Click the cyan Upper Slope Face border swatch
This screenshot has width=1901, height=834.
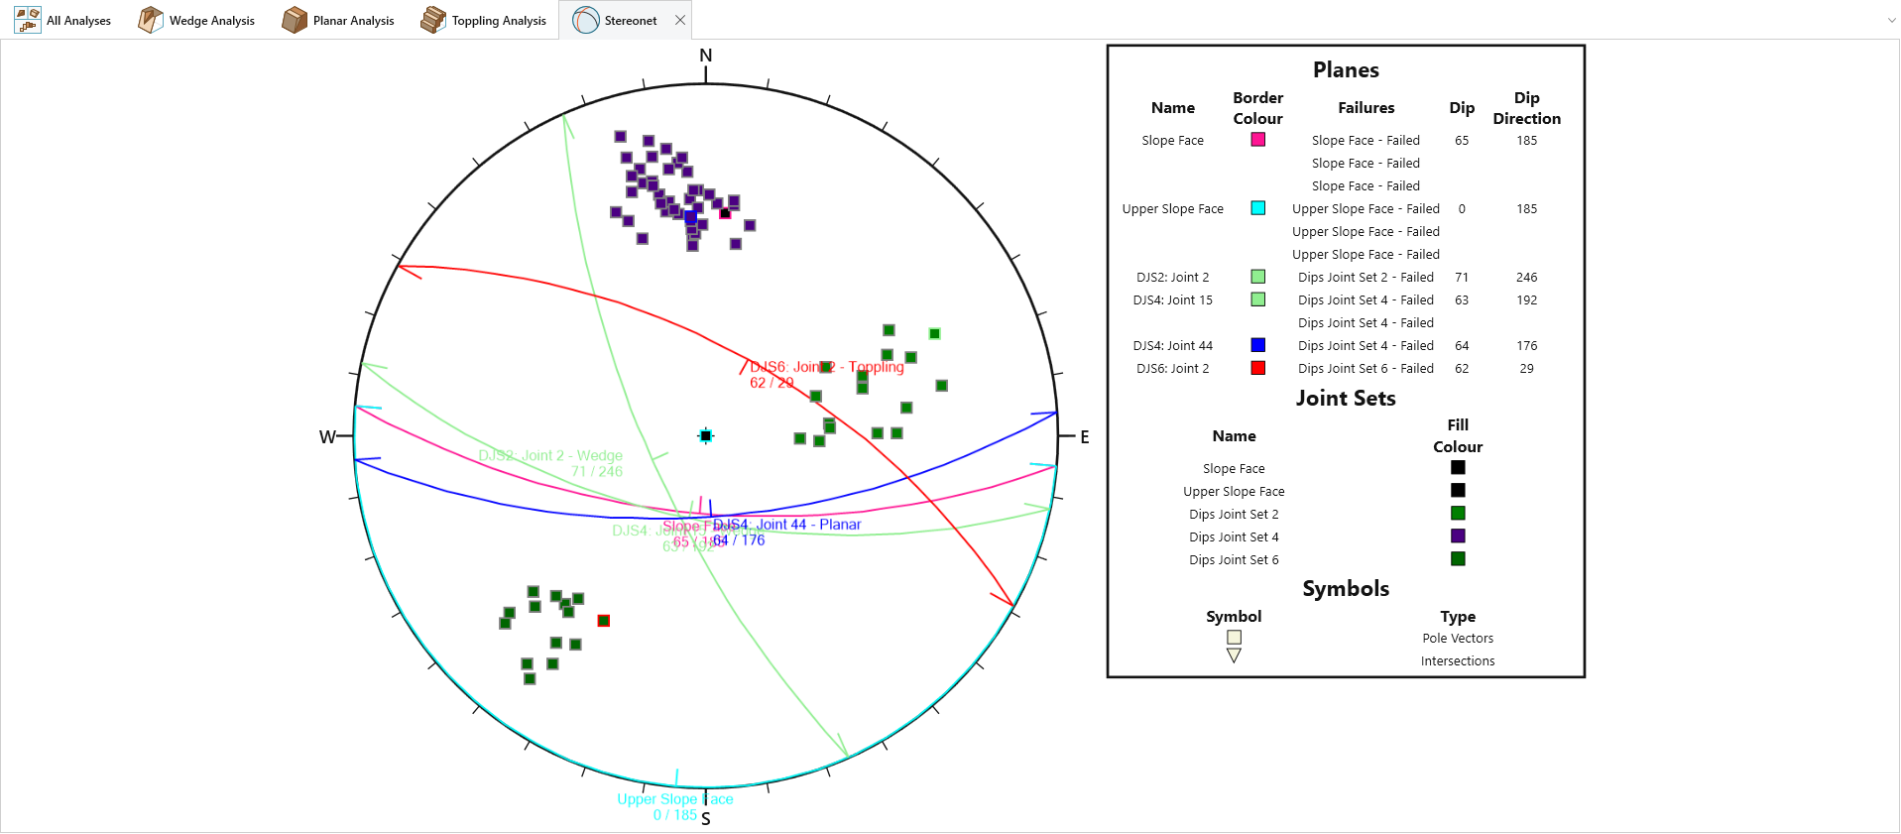(1257, 208)
